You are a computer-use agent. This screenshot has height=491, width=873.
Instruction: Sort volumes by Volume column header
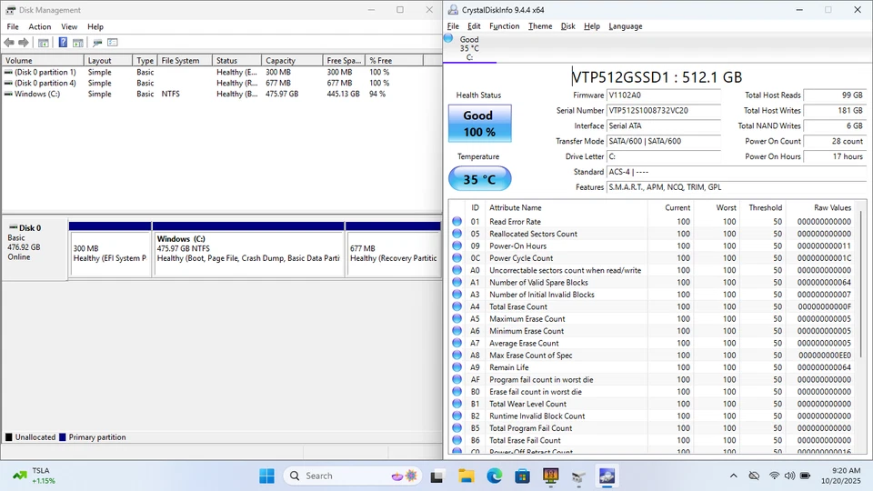43,60
